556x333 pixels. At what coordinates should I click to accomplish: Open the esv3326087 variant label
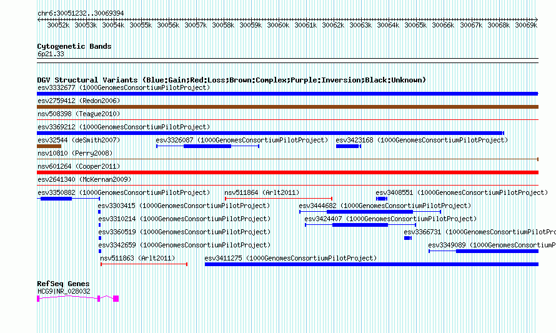(242, 140)
